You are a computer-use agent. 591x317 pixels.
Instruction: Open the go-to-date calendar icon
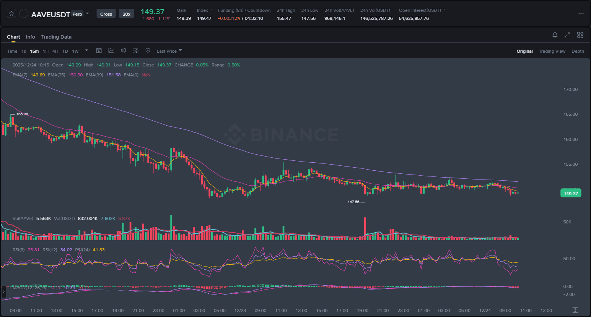(99, 50)
